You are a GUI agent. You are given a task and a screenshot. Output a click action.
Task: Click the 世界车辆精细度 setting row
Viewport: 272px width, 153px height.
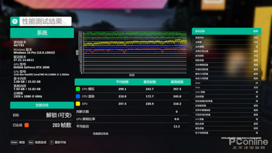[226, 110]
